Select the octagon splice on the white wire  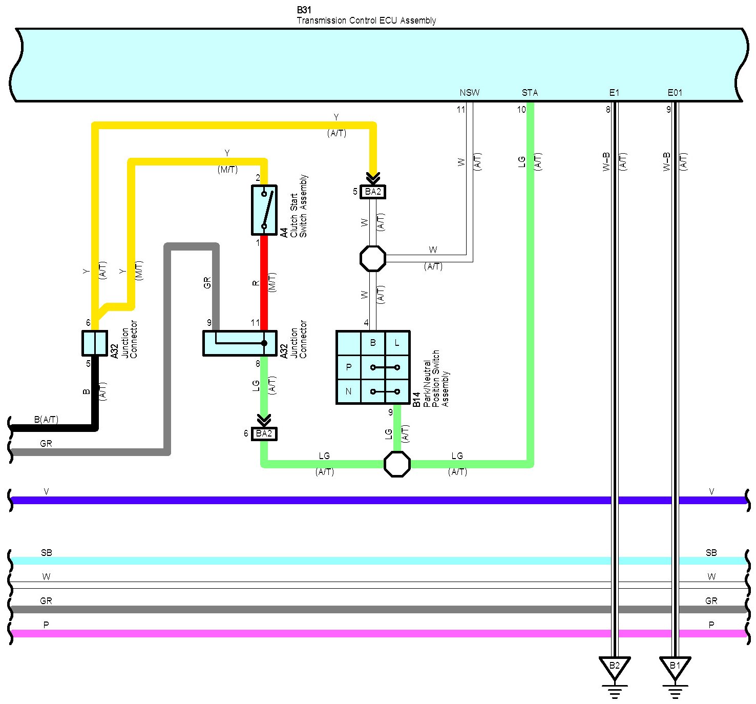(x=373, y=258)
